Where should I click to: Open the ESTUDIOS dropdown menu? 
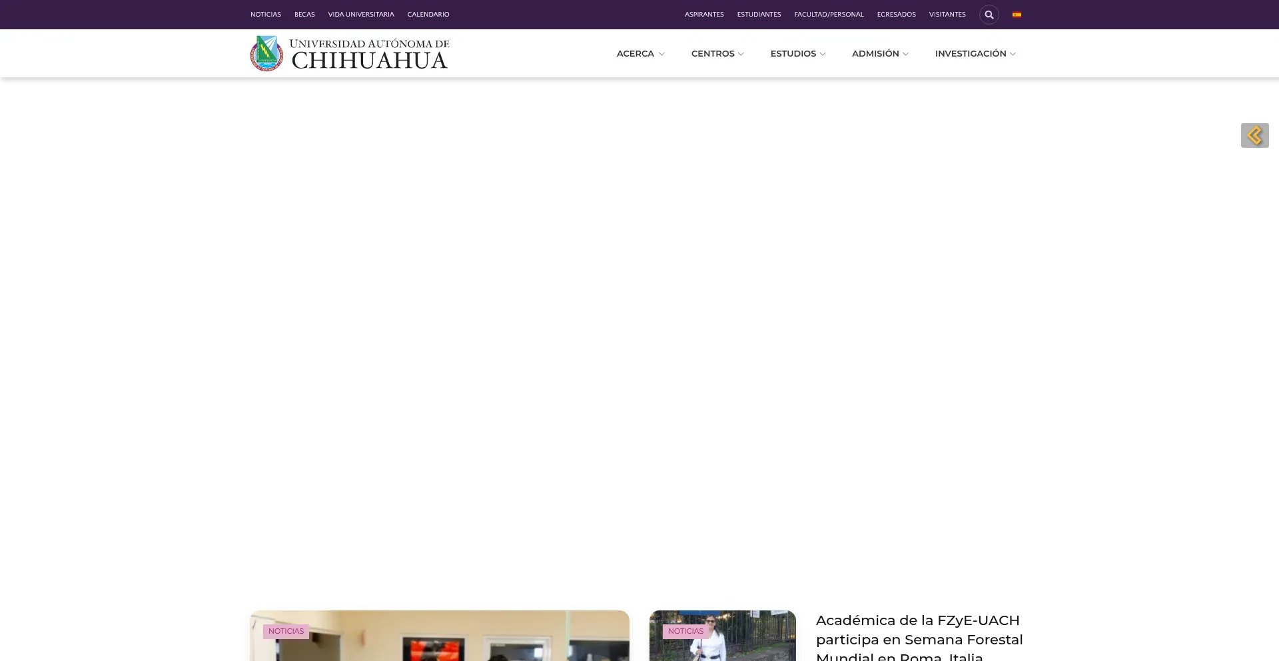[797, 53]
